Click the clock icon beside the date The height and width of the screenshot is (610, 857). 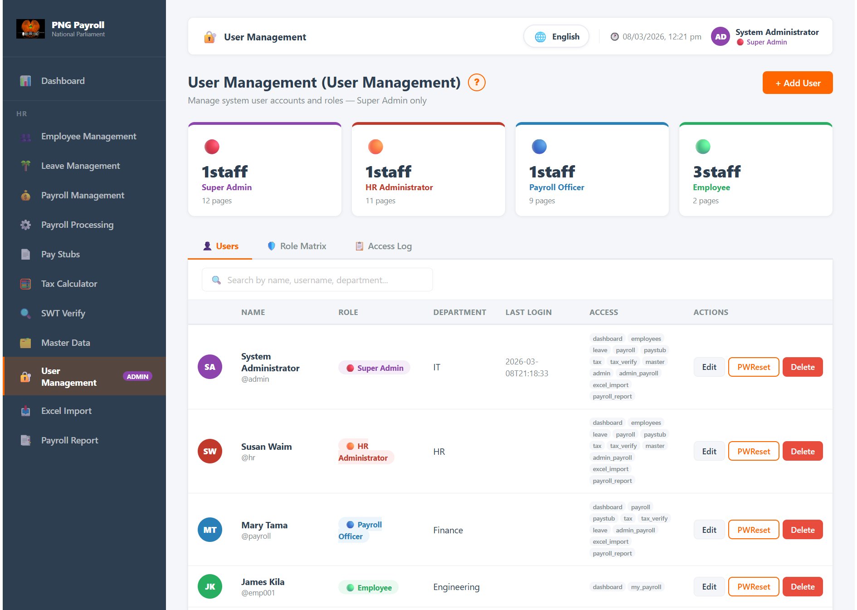614,37
